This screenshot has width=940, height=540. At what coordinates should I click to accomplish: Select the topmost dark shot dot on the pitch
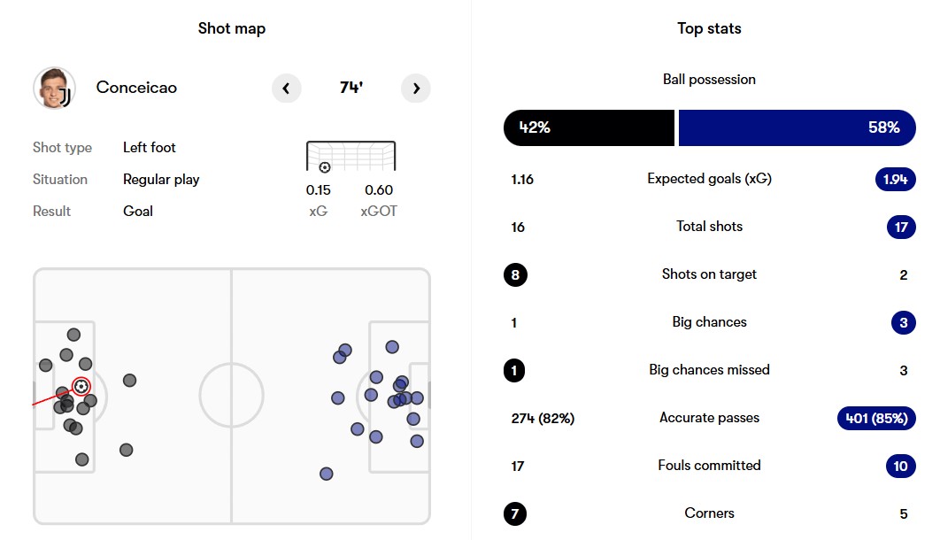pos(73,335)
